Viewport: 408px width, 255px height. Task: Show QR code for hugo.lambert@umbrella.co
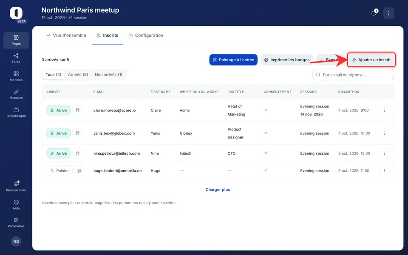79,171
